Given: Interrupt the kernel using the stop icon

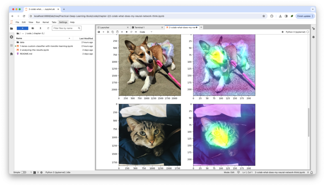Looking at the screenshot, I should point(127,32).
